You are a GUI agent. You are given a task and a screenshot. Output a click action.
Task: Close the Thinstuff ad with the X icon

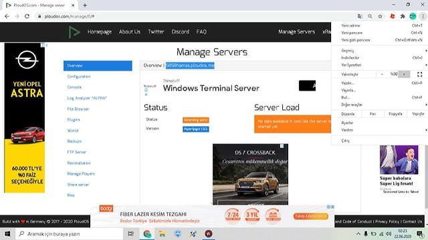[146, 95]
